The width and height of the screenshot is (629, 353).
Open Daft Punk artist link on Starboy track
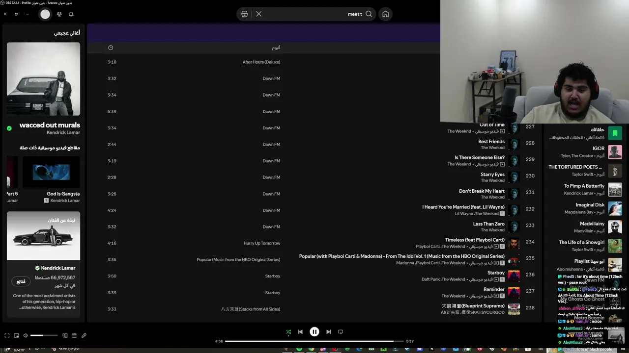click(430, 279)
